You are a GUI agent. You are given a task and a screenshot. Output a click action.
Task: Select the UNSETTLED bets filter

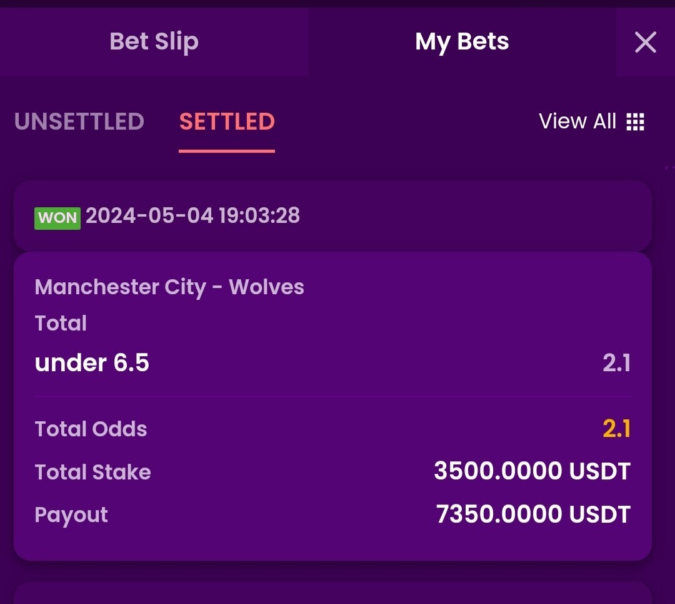click(x=79, y=121)
